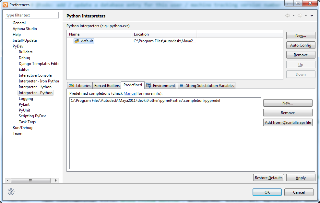Screen dimensions: 320x203
Task: Select Interpreter - Iron Python item
Action: pos(39,81)
